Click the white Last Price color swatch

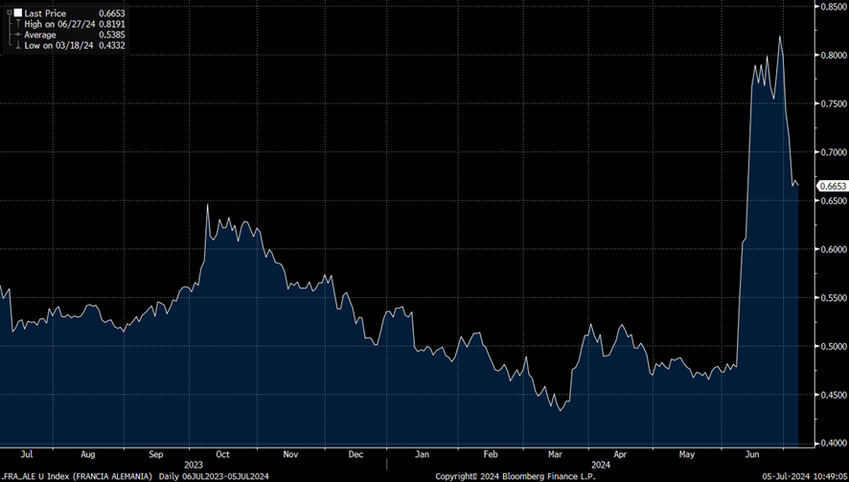17,13
